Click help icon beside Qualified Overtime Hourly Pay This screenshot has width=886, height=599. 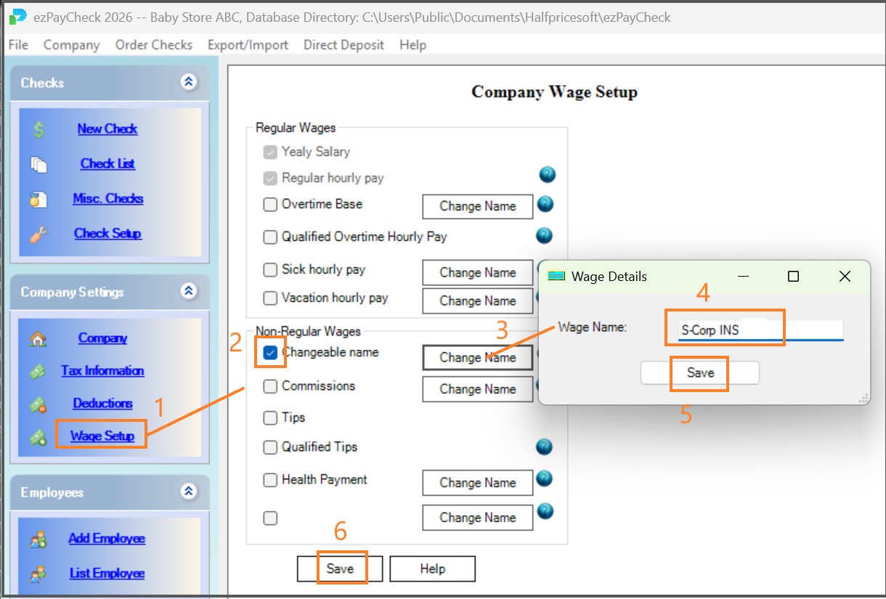[x=544, y=235]
